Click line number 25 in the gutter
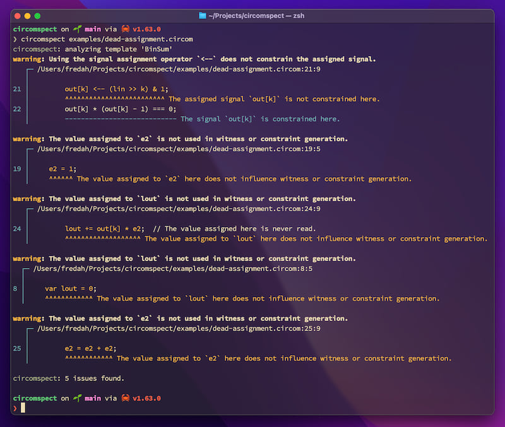This screenshot has width=505, height=427. [x=17, y=349]
